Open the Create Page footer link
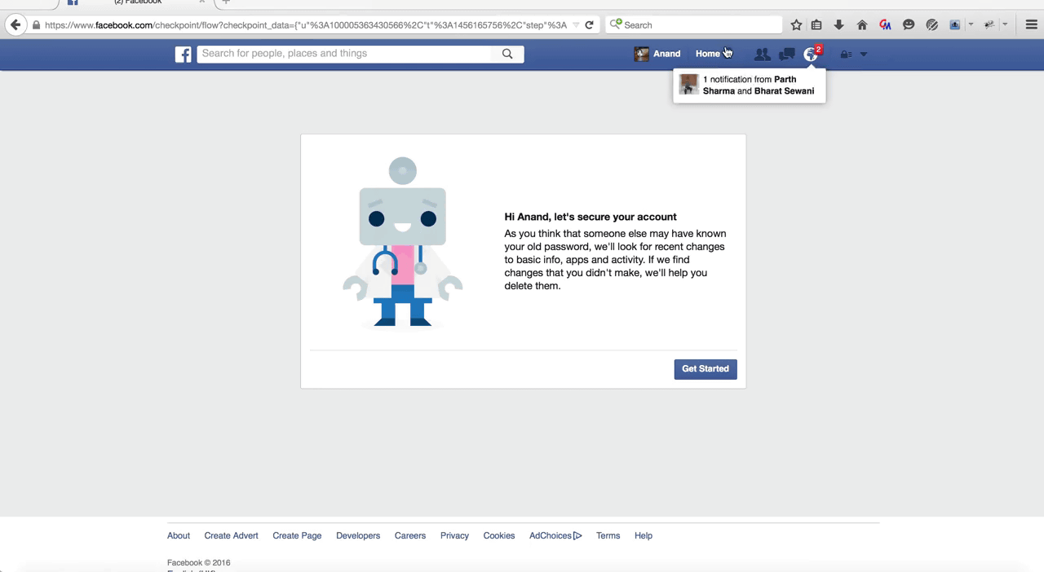 click(297, 536)
